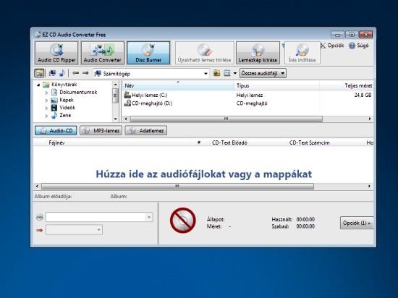Click the file list horizontal scrollbar
Screen dimensions: 398x298
226,119
